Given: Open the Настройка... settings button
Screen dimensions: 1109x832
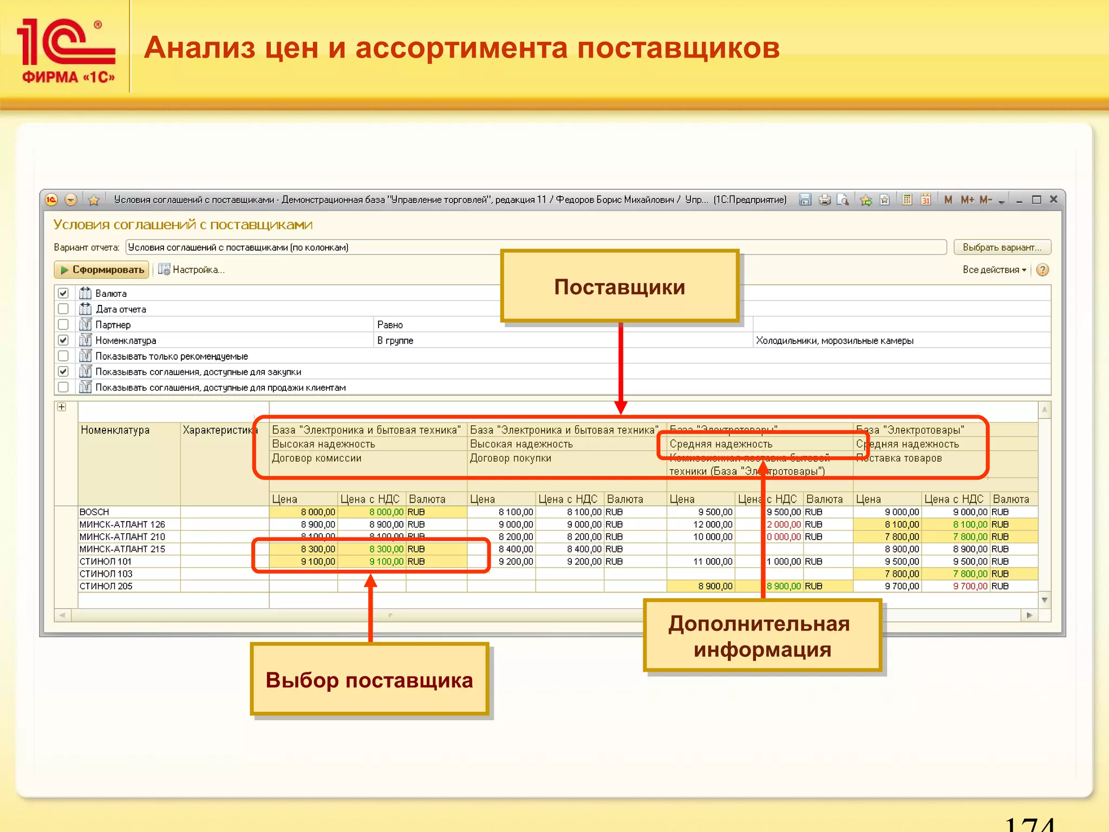Looking at the screenshot, I should click(x=191, y=270).
